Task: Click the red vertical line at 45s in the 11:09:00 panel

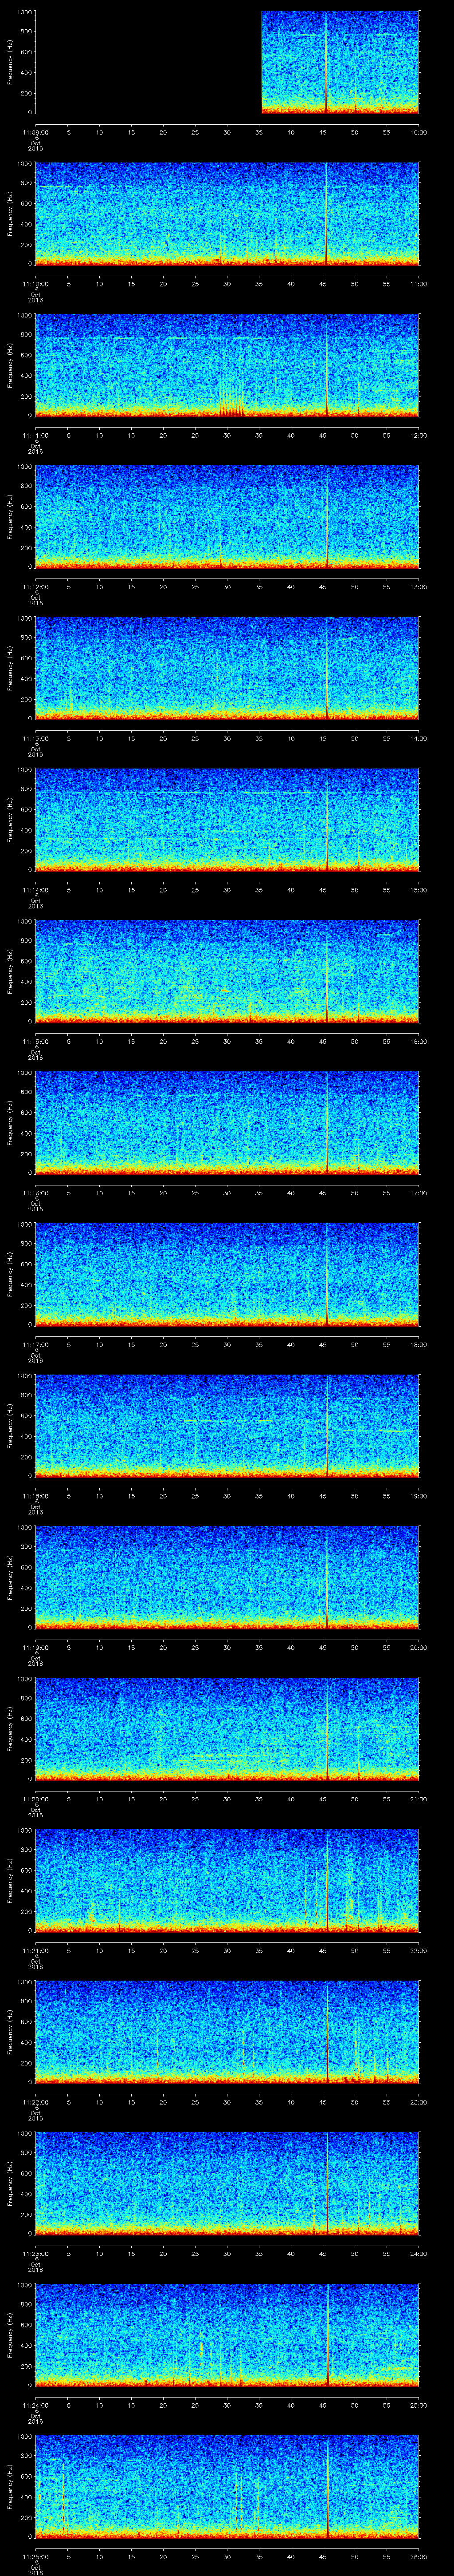Action: 326,62
